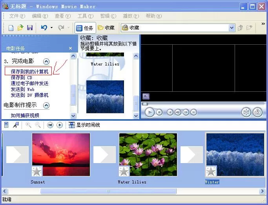Image resolution: width=268 pixels, height=205 pixels.
Task: Rewind the storyboard
Action: [50, 125]
